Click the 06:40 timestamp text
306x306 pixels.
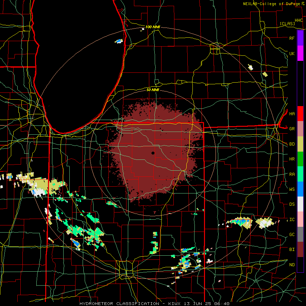tap(223, 304)
